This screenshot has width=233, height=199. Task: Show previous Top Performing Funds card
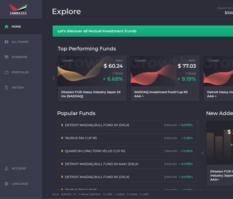pos(54,79)
